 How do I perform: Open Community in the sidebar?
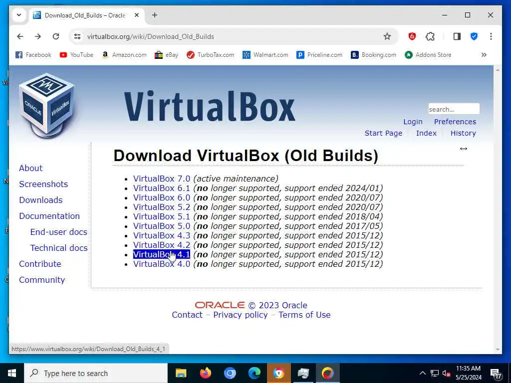pos(42,280)
